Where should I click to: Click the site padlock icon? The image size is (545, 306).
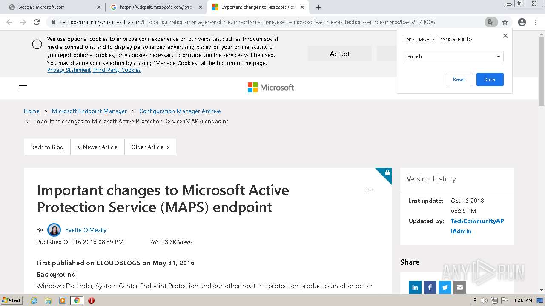[x=53, y=22]
